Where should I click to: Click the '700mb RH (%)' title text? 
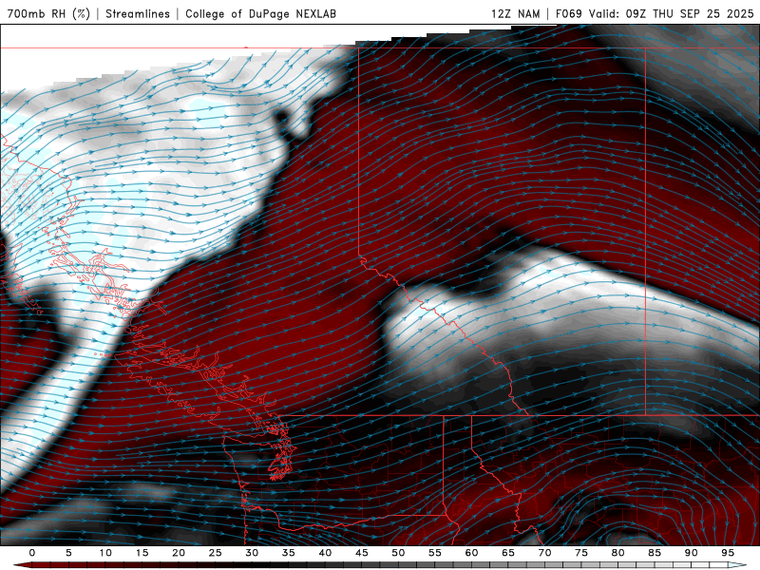coord(48,13)
